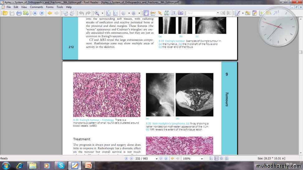
Task: Open the Forms menu
Action: (50, 7)
